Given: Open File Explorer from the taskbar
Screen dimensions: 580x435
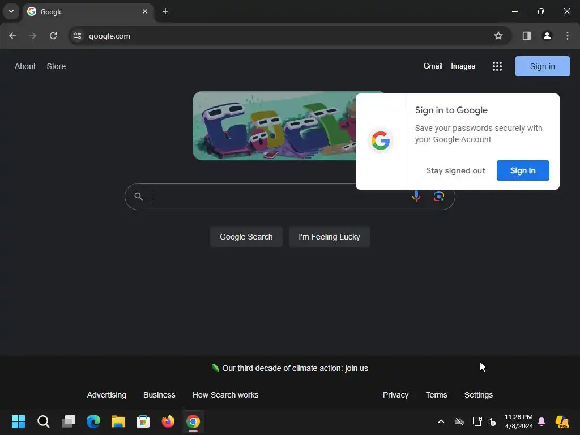Looking at the screenshot, I should tap(118, 421).
